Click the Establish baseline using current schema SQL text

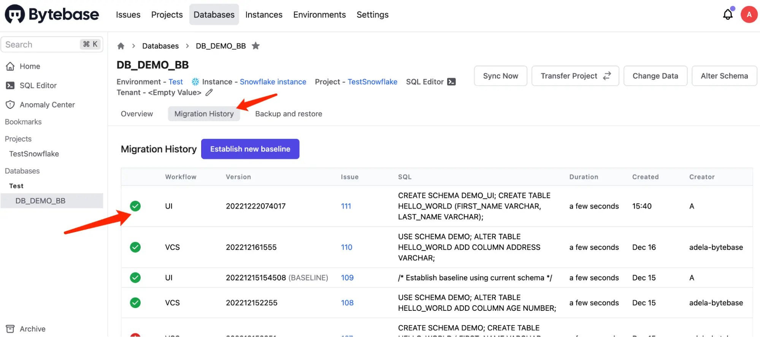click(475, 277)
